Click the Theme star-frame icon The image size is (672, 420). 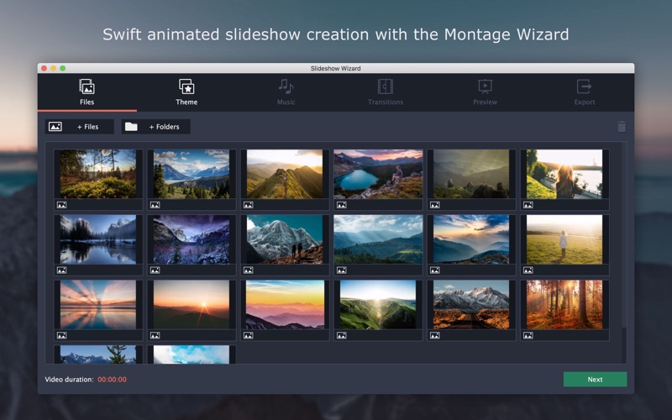click(186, 87)
